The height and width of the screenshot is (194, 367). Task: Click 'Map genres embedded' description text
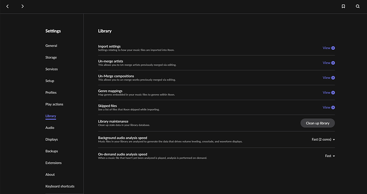[x=137, y=95]
